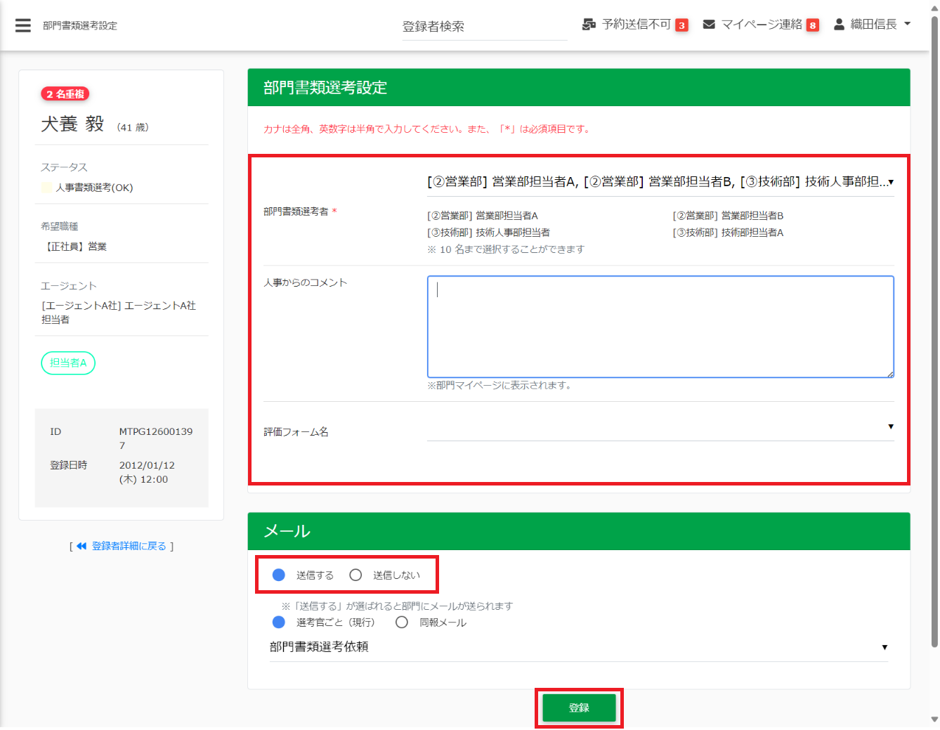Follow the 登録者詳細に戻る link

(x=129, y=546)
